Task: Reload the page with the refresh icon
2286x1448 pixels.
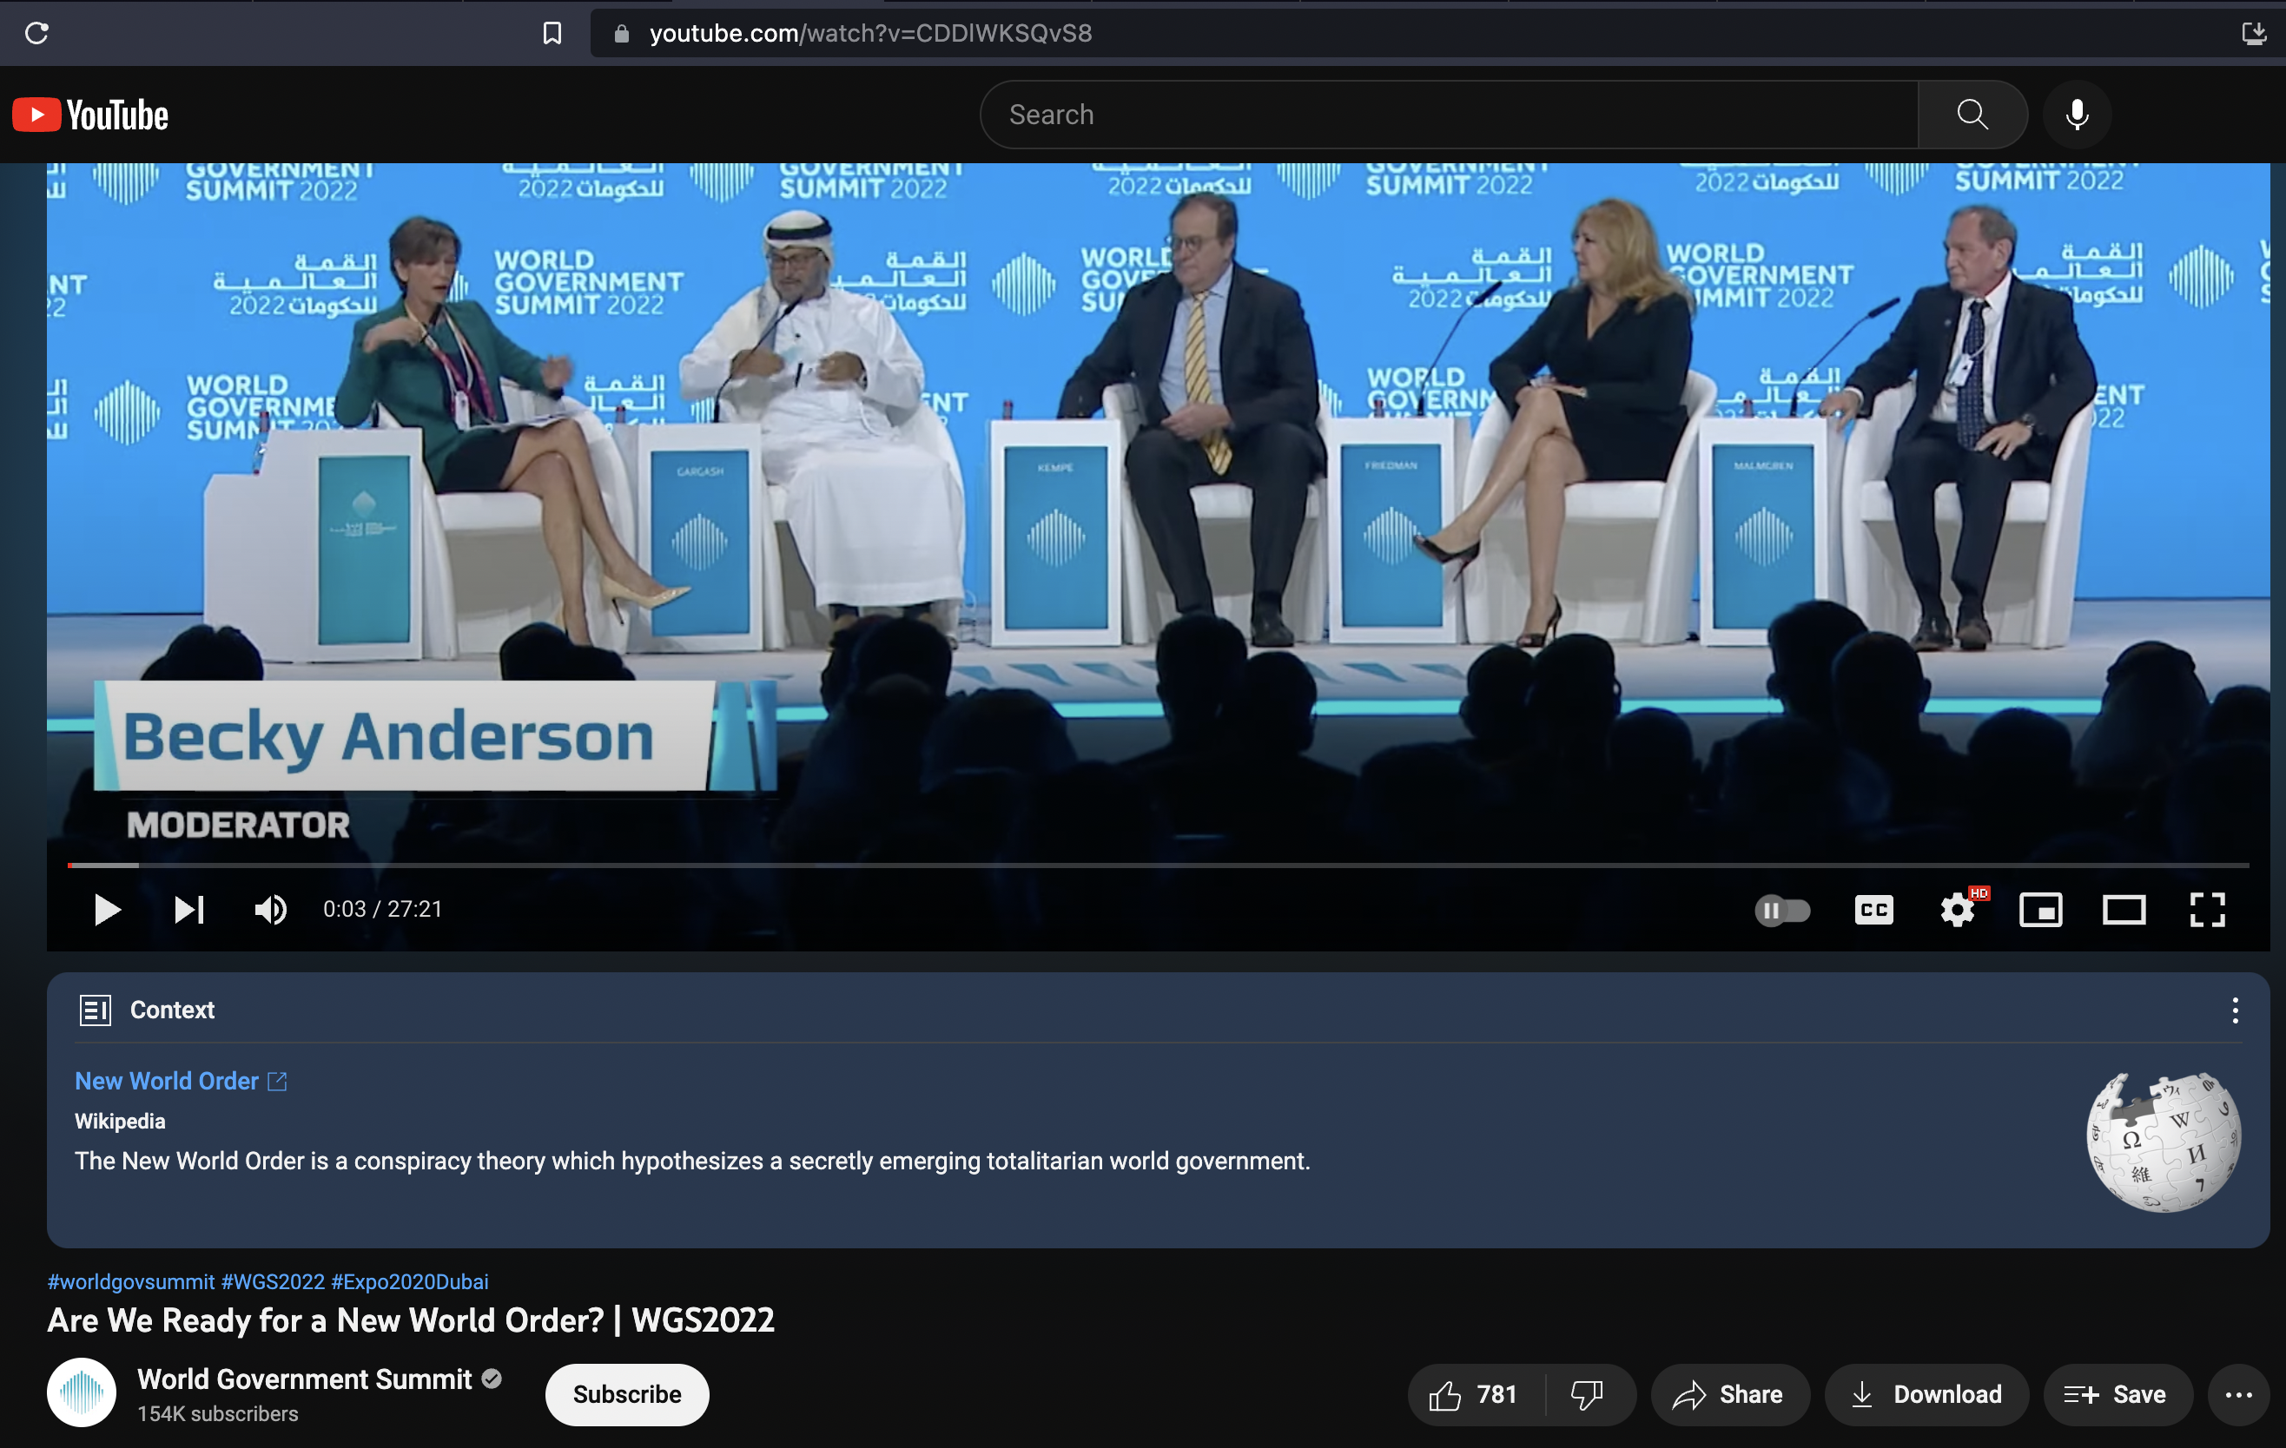Action: coord(37,33)
